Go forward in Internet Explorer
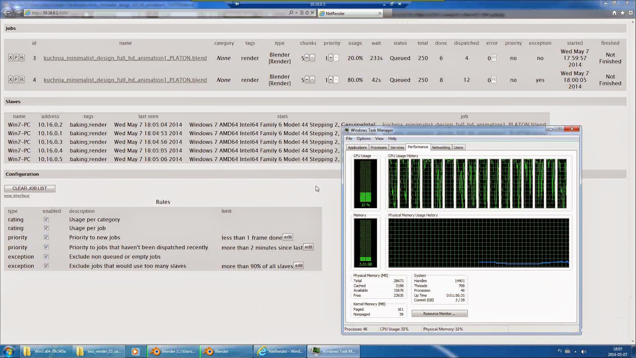Image resolution: width=636 pixels, height=358 pixels. 18,12
